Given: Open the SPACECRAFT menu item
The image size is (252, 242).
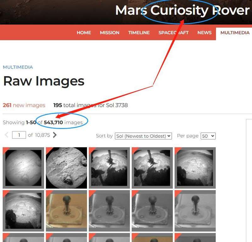Looking at the screenshot, I should [174, 33].
